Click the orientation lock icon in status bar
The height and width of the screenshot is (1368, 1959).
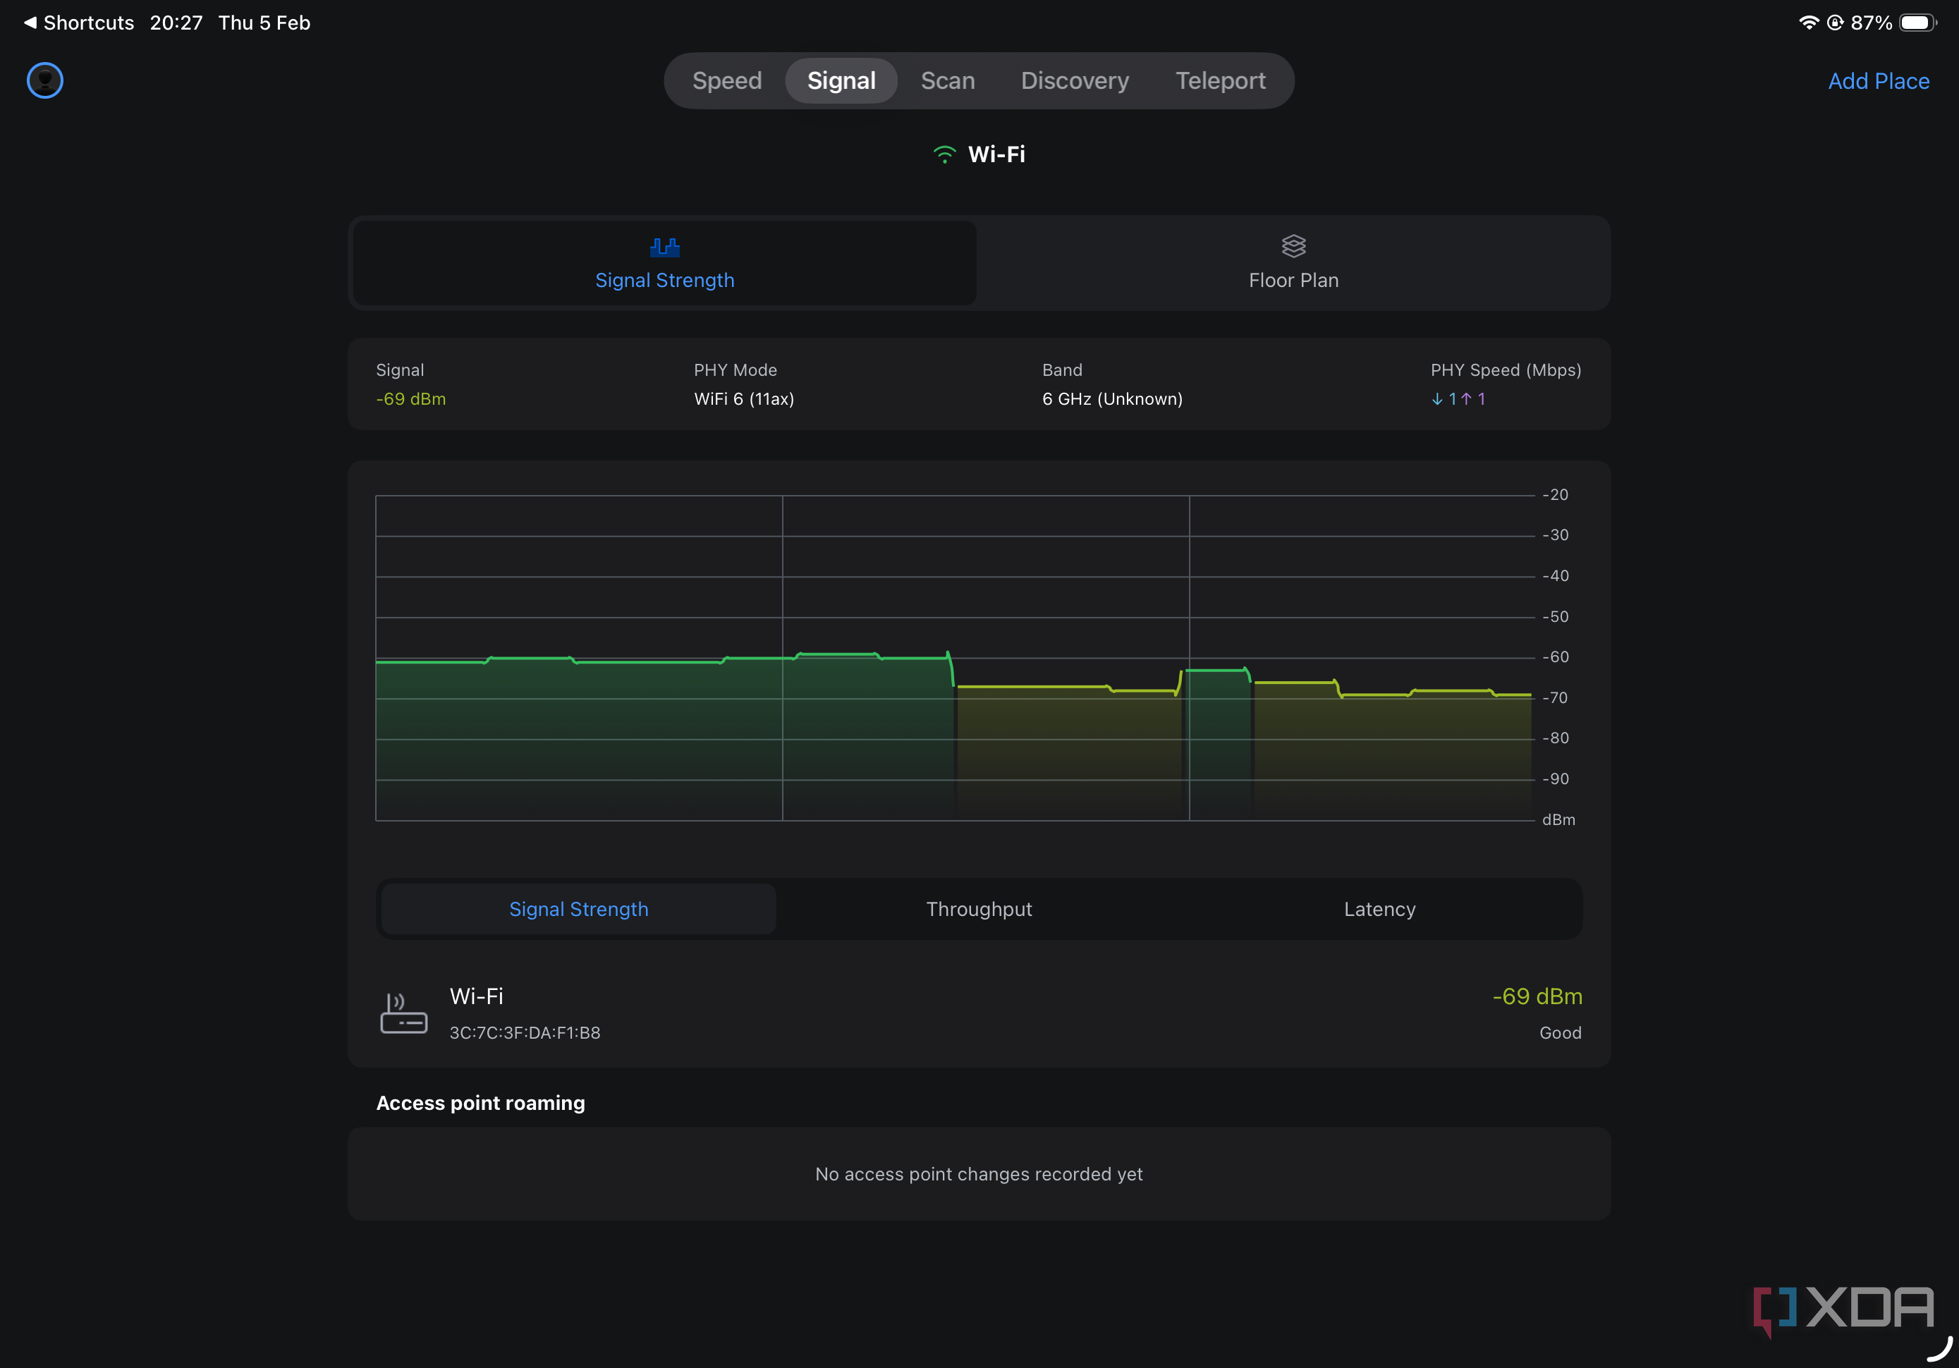click(x=1836, y=22)
